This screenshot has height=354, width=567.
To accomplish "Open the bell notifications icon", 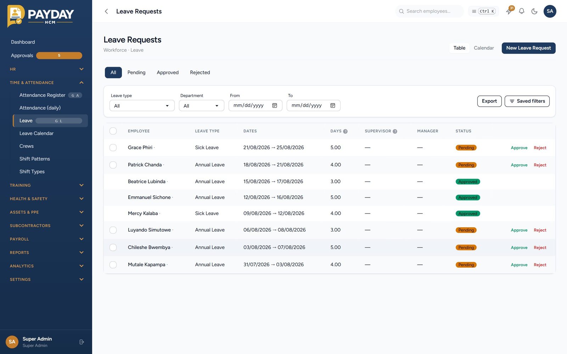I will point(522,11).
